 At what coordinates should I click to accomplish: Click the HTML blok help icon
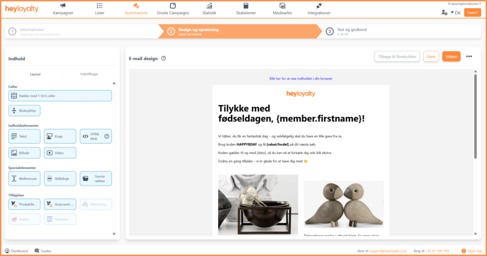(107, 136)
